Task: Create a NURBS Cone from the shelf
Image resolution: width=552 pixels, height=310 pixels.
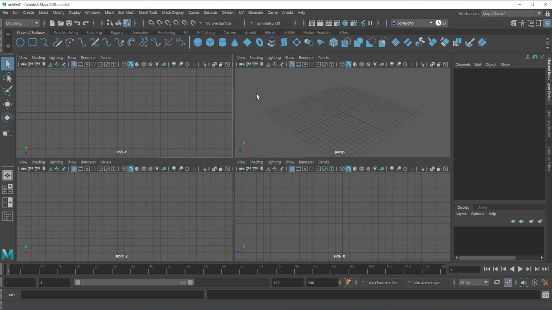Action: pyautogui.click(x=235, y=42)
